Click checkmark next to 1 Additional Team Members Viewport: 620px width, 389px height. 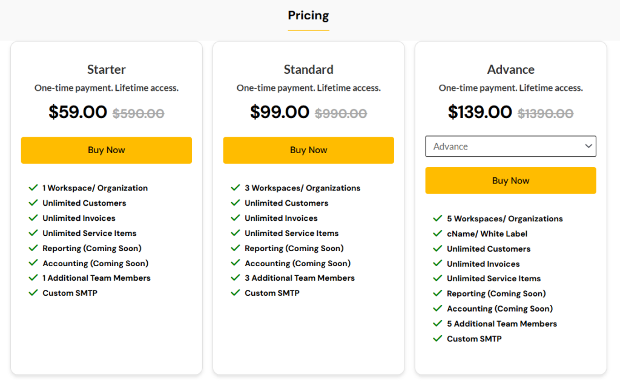(33, 278)
